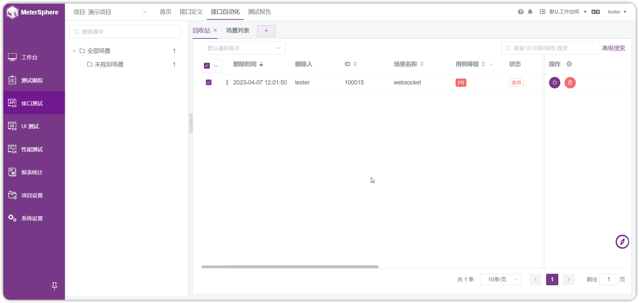Viewport: 639px width, 303px height.
Task: Go to the 测试报告 menu
Action: click(x=259, y=12)
